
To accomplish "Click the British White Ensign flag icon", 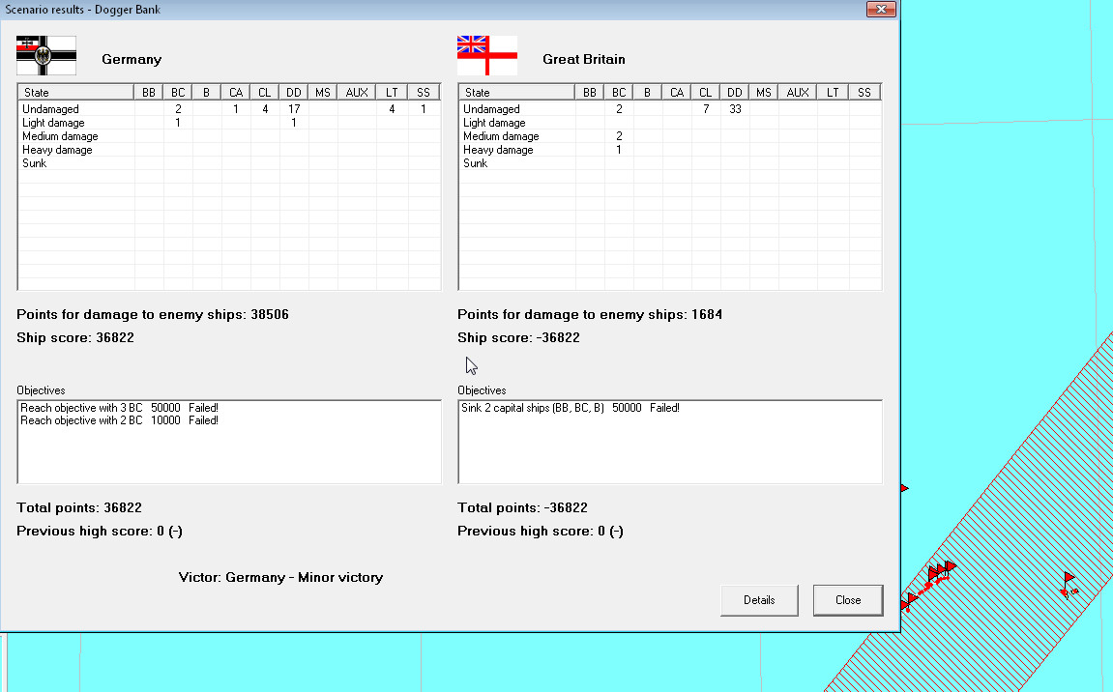I will pos(487,56).
